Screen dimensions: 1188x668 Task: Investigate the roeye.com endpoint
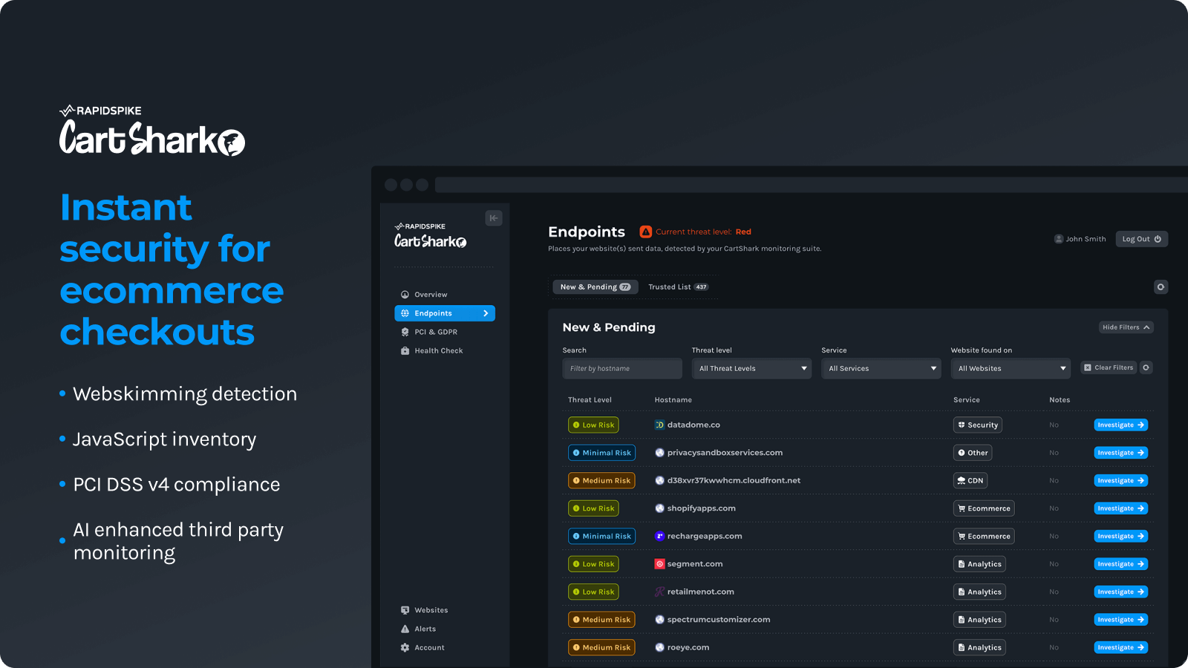coord(1121,647)
